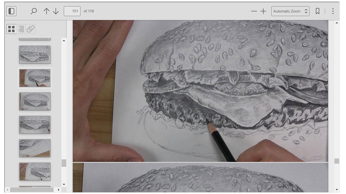Image resolution: width=346 pixels, height=194 pixels.
Task: Select the selected thumbnail with hand and pencil
Action: [x=35, y=78]
